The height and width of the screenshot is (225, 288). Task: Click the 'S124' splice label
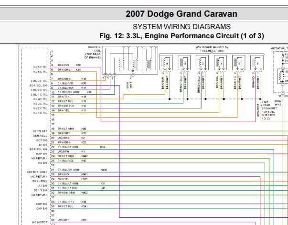pyautogui.click(x=265, y=102)
